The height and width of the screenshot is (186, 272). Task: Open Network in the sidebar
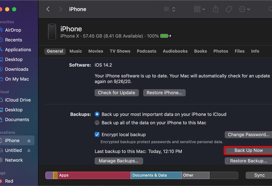(x=14, y=160)
